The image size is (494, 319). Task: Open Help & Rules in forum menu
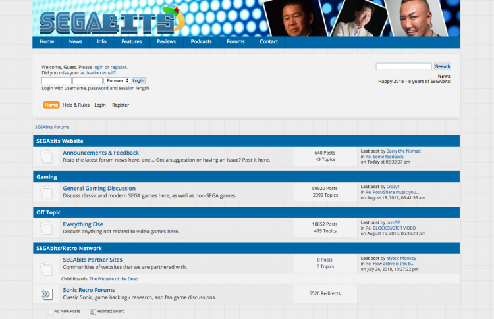click(76, 105)
